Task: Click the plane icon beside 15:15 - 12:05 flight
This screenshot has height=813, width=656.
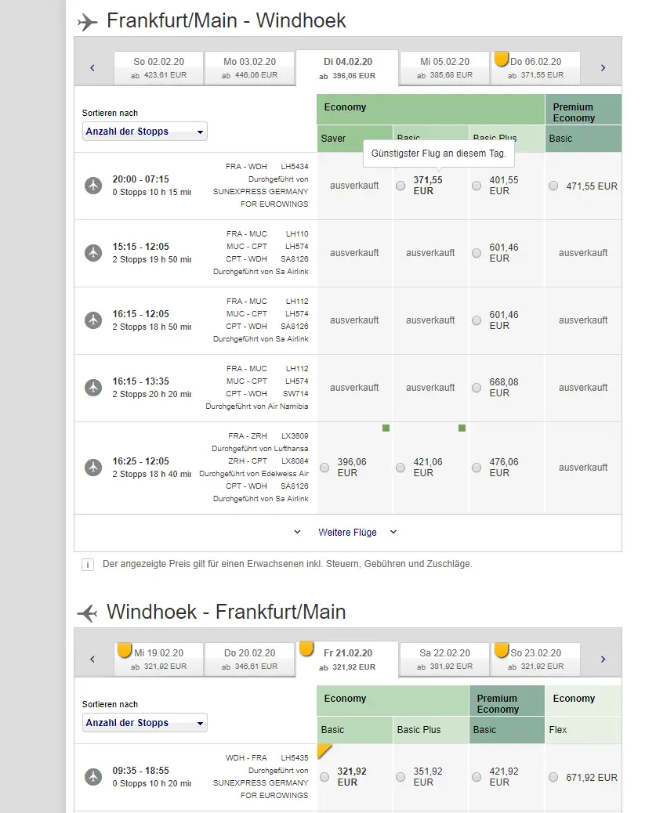Action: [93, 252]
